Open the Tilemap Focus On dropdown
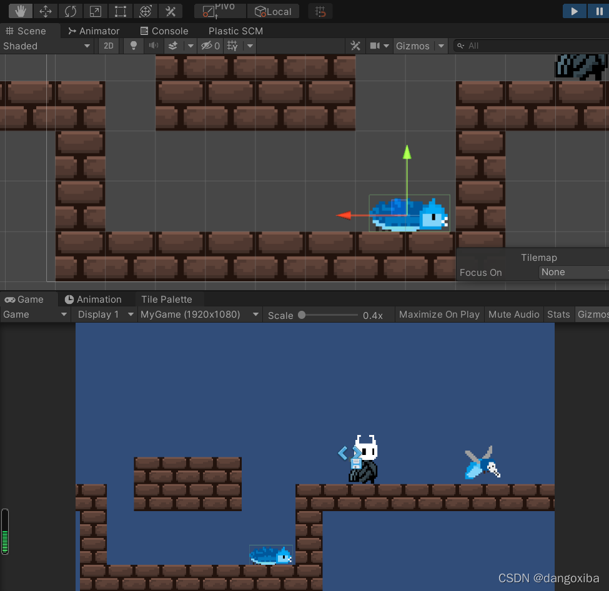 574,272
